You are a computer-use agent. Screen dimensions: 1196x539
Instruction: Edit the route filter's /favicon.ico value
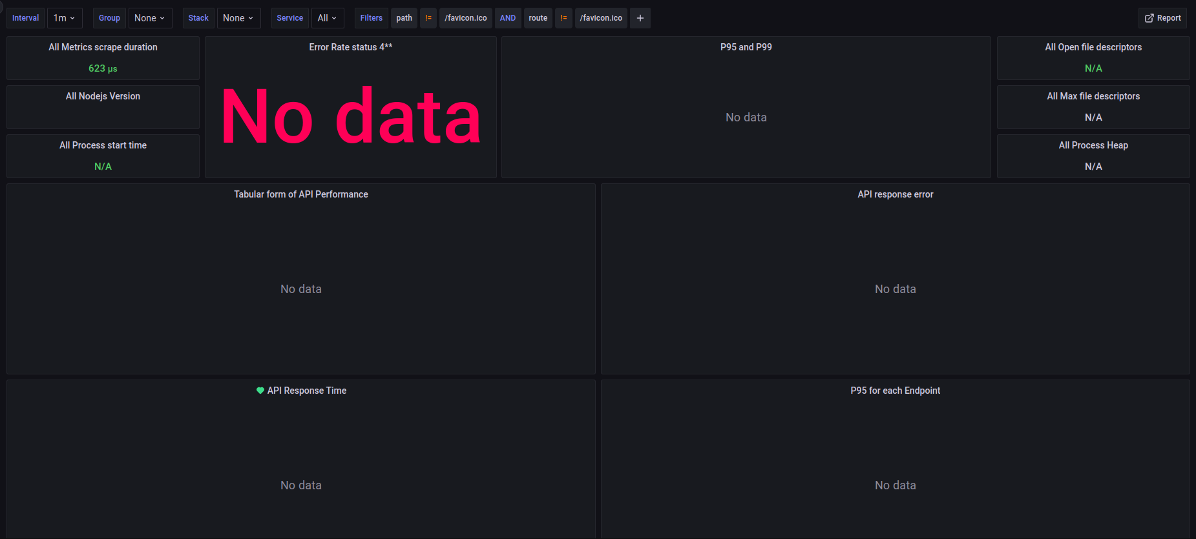[602, 18]
